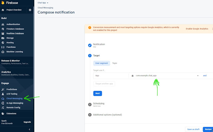213x132 pixels.
Task: Click the Review button
Action: click(208, 129)
